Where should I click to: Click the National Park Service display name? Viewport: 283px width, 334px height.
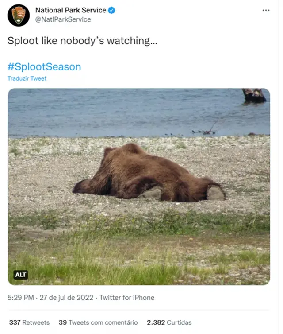coord(71,10)
